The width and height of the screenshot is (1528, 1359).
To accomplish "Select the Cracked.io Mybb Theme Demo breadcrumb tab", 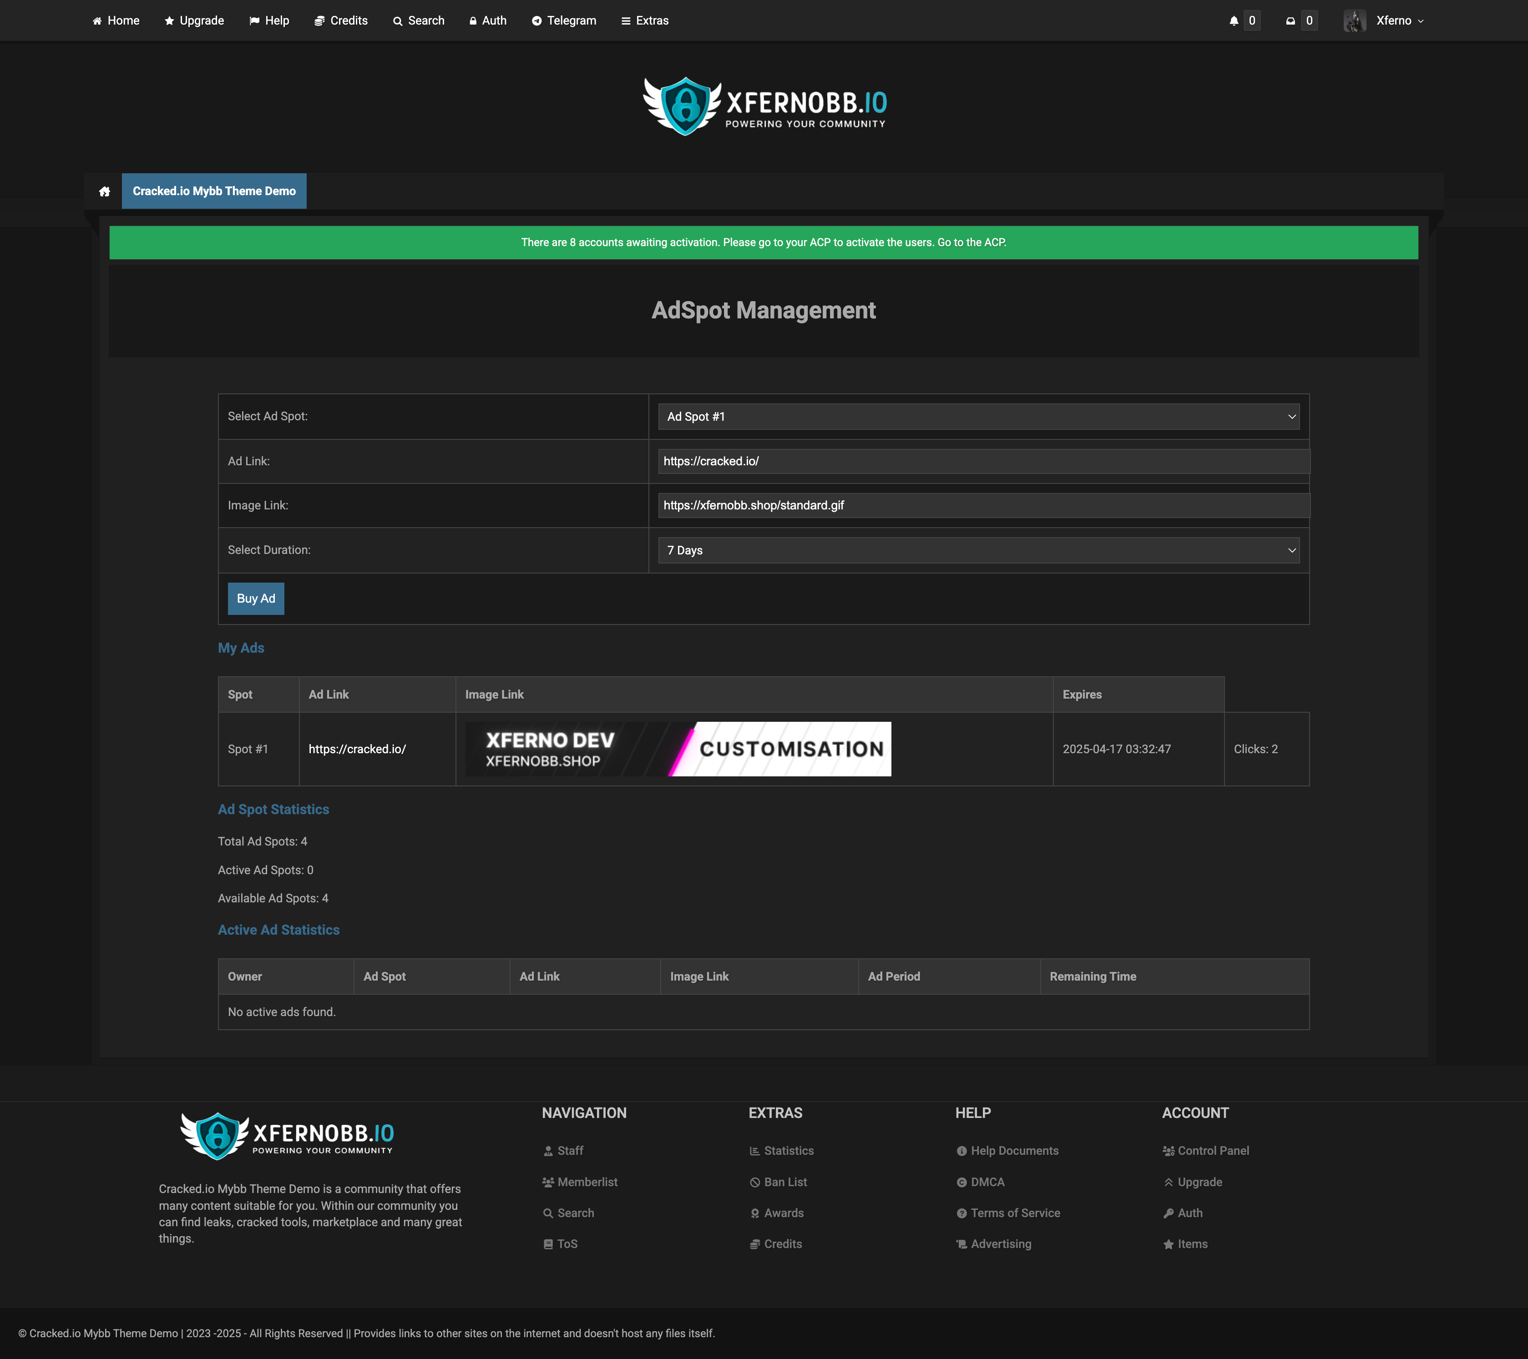I will pyautogui.click(x=214, y=191).
